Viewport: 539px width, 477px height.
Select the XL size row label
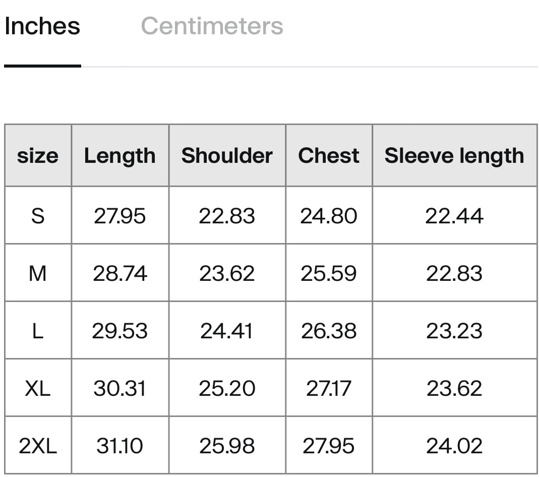pyautogui.click(x=38, y=388)
